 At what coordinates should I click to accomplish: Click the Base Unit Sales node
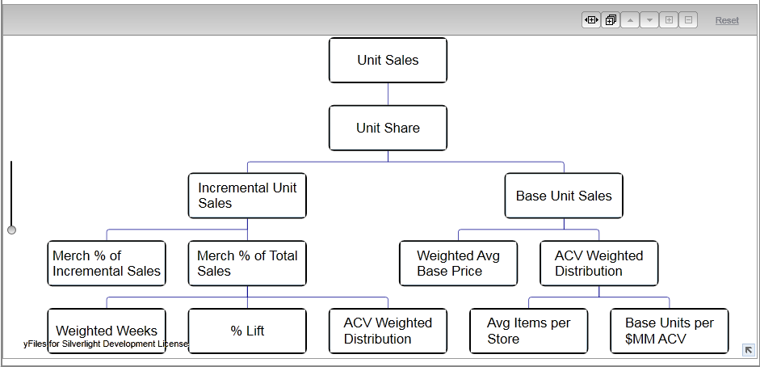click(x=564, y=196)
